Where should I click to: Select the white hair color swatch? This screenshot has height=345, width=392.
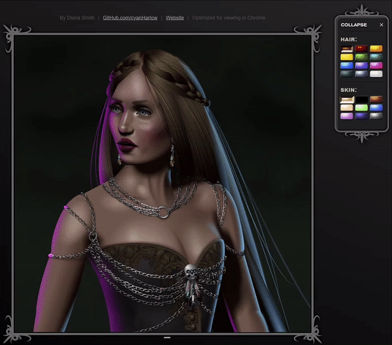coord(376,74)
